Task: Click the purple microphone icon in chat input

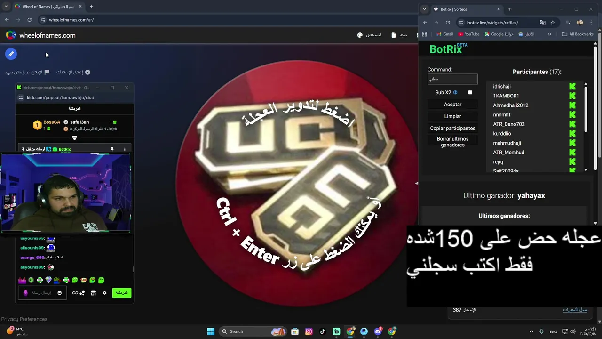Action: point(25,293)
